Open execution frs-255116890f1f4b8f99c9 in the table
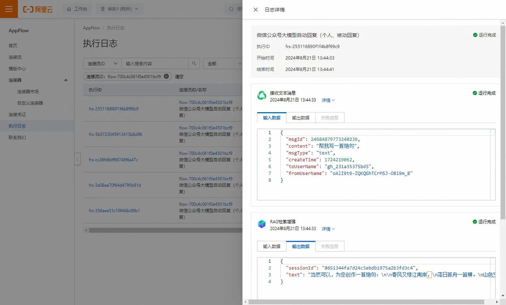The image size is (506, 305). [x=113, y=109]
